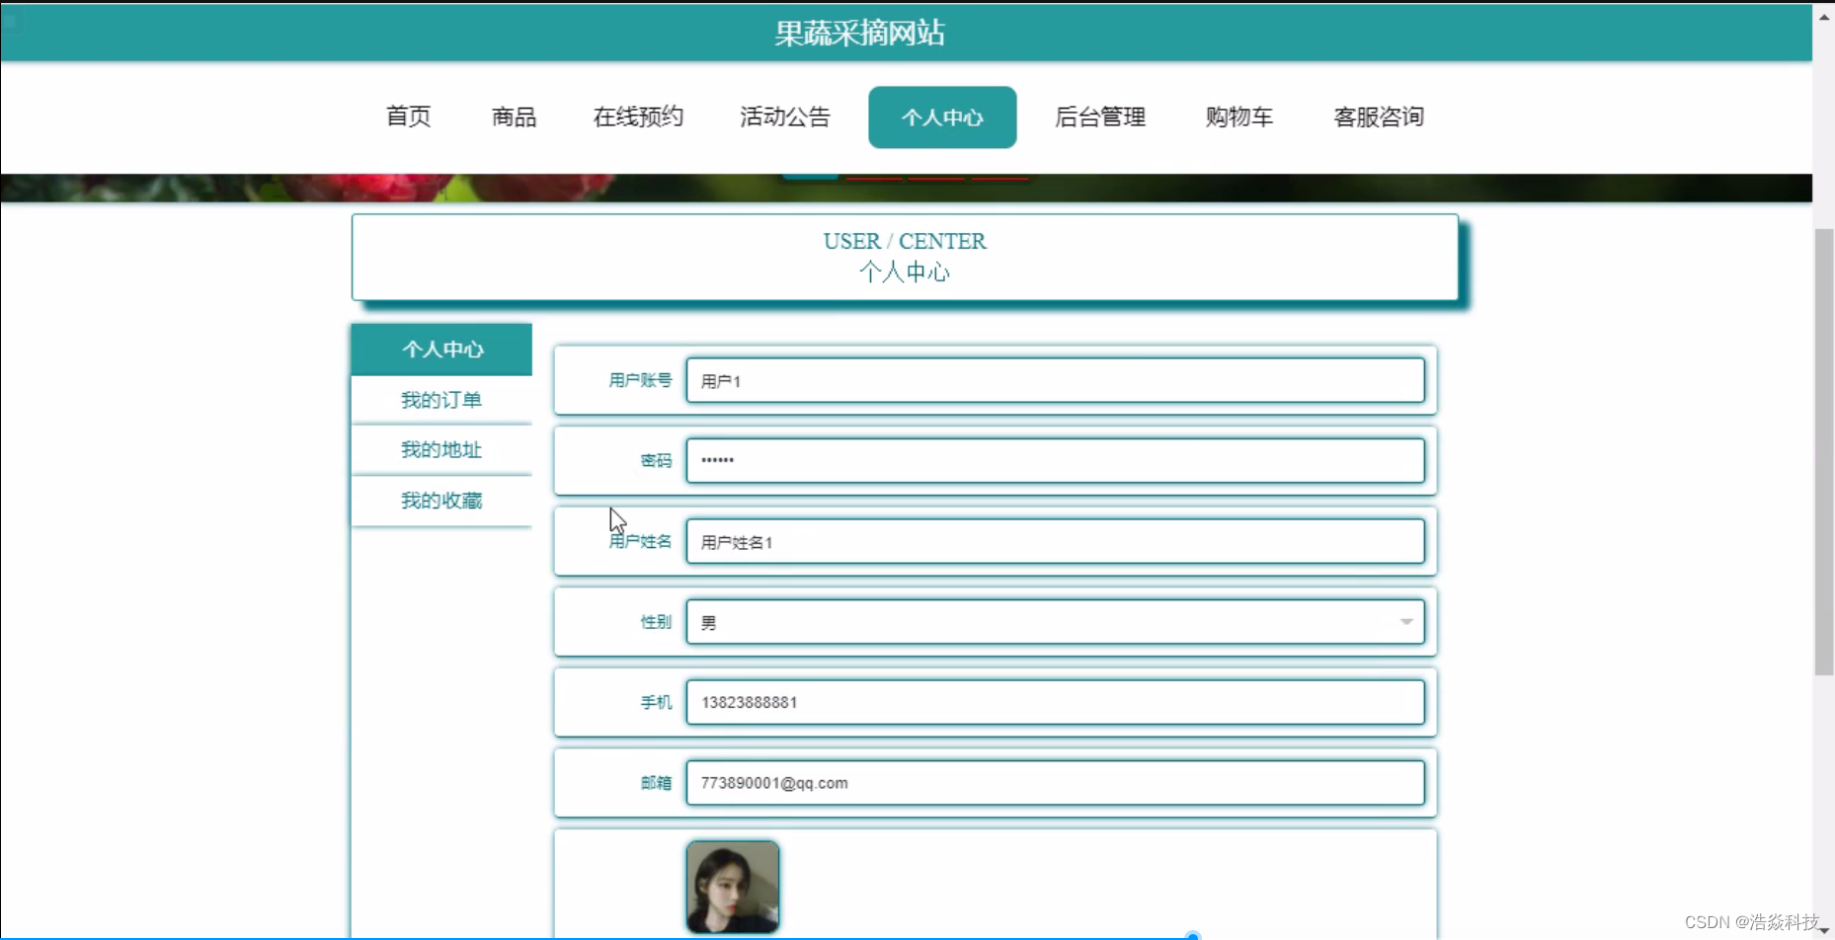The height and width of the screenshot is (940, 1835).
Task: Expand the gender selection arrow
Action: 1405,622
